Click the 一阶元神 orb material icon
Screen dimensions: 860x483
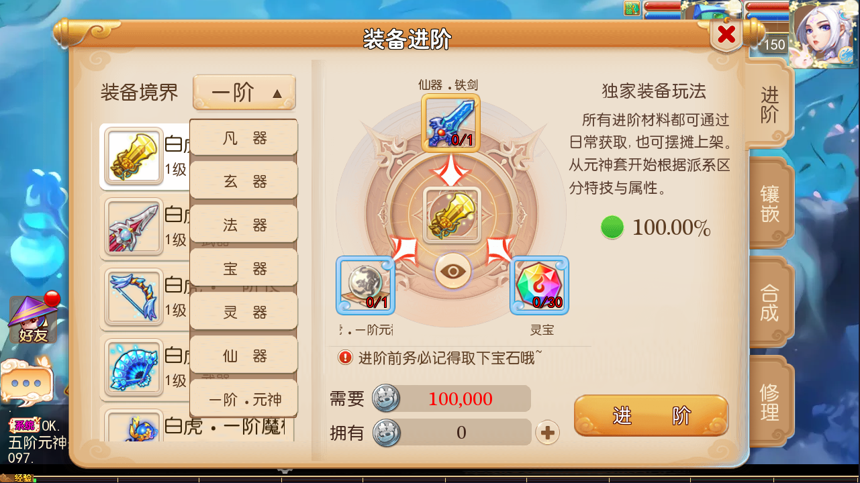point(365,285)
